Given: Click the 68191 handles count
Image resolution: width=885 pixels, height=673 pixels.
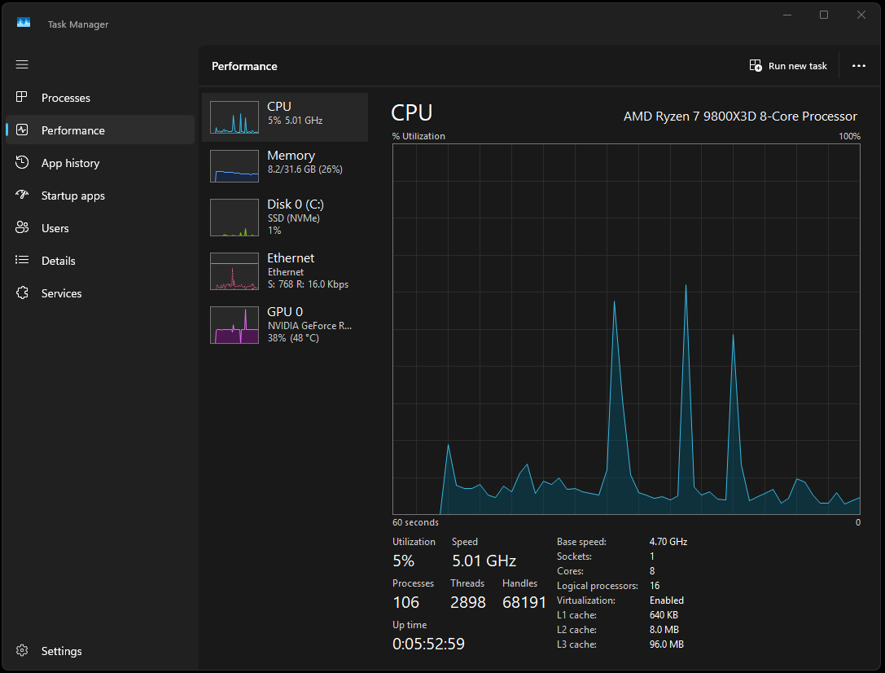Looking at the screenshot, I should coord(524,602).
